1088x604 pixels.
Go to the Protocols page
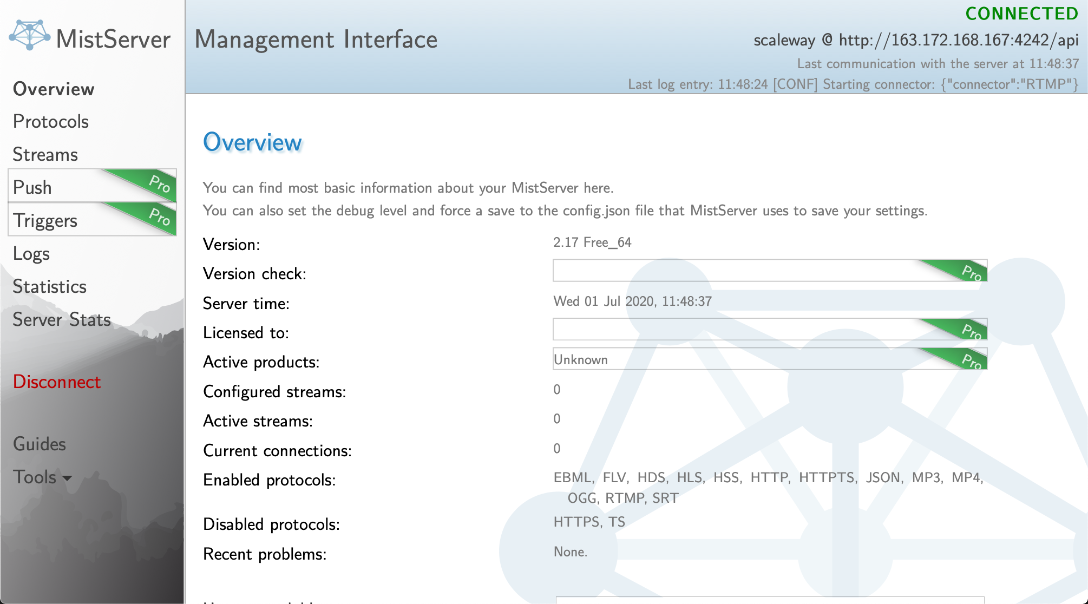click(51, 122)
